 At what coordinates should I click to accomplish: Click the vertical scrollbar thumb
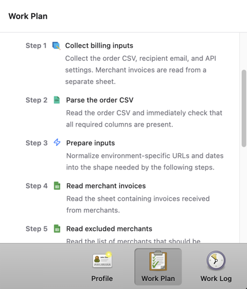pyautogui.click(x=244, y=109)
